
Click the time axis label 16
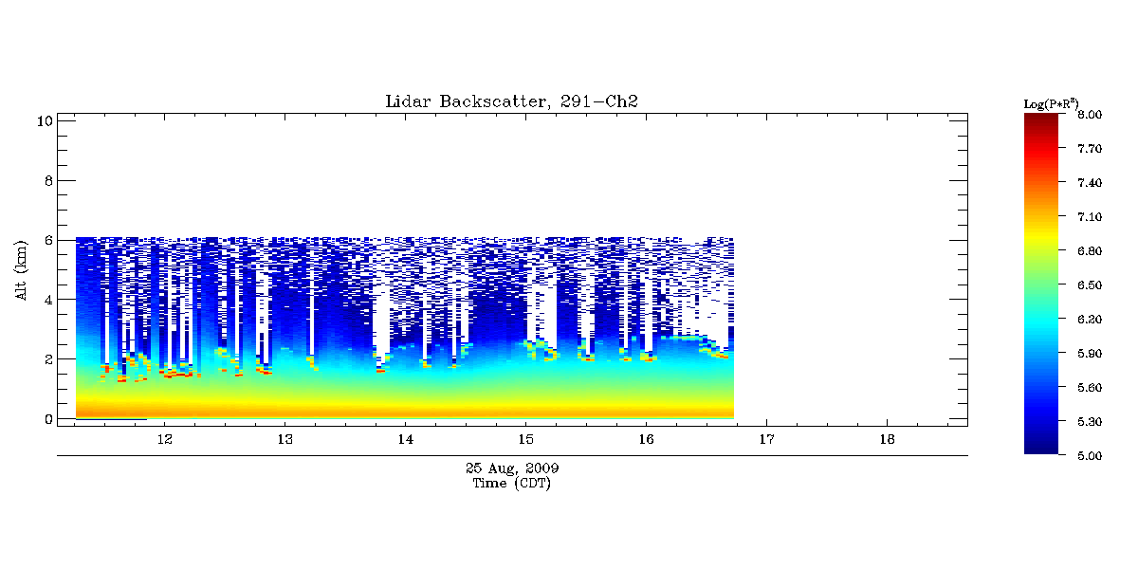646,440
